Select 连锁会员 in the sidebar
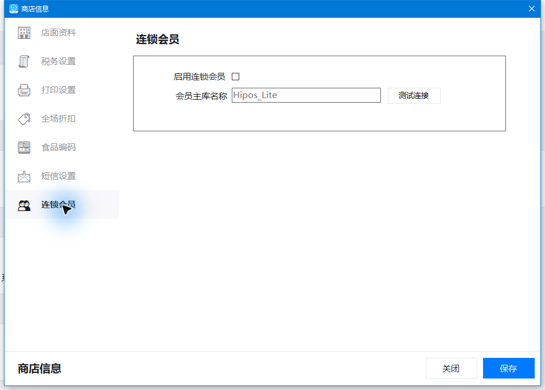 coord(62,204)
